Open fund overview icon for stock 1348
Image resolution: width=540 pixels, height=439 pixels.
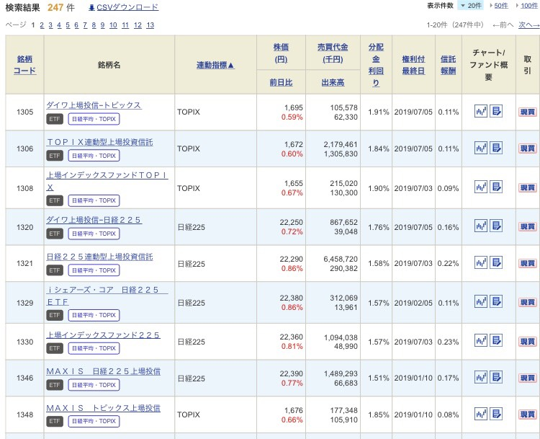(496, 414)
